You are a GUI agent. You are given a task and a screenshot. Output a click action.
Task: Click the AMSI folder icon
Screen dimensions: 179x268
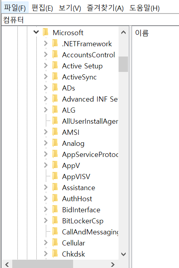coord(55,132)
